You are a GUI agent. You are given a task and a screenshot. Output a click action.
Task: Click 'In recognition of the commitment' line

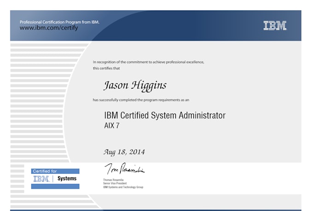[x=148, y=62]
